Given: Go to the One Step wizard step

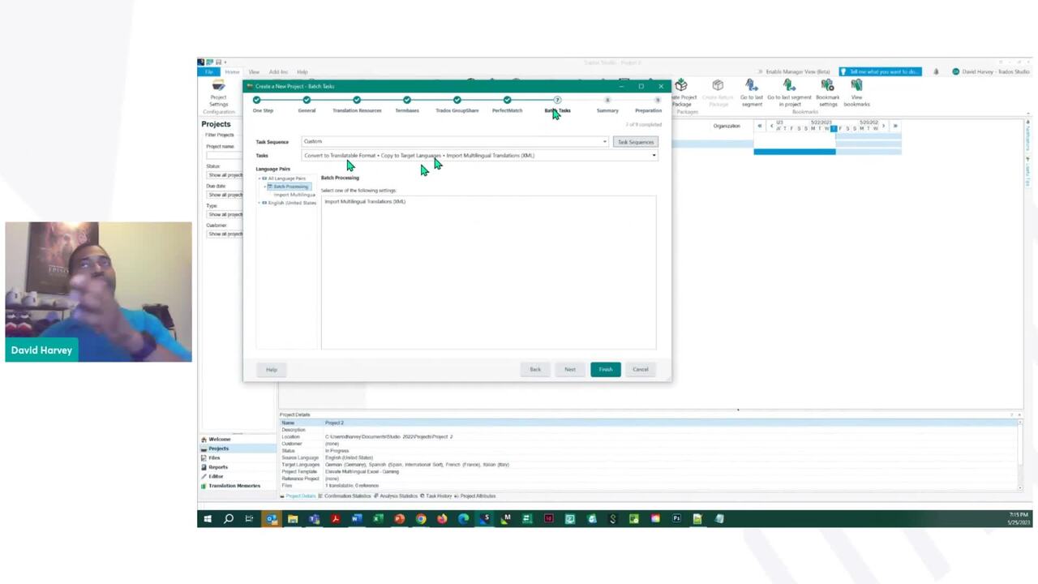Looking at the screenshot, I should [263, 110].
